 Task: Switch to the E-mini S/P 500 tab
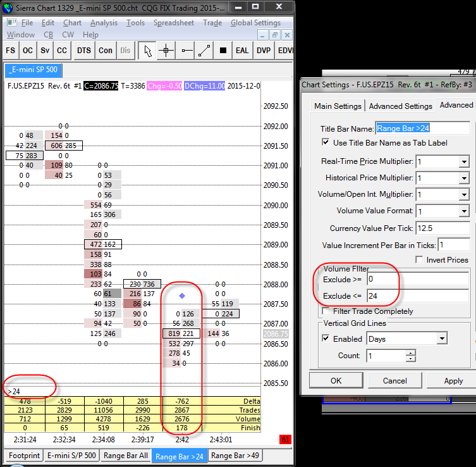[71, 456]
